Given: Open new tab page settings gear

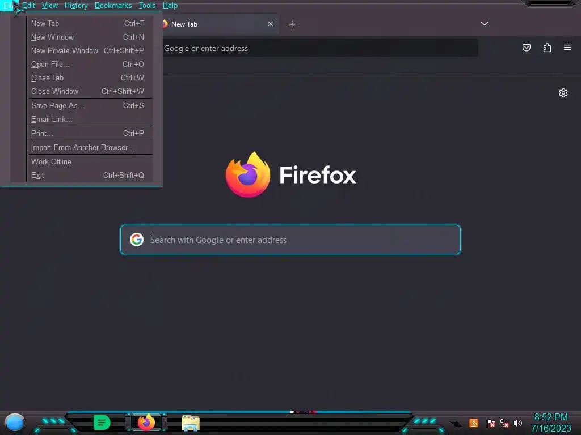Looking at the screenshot, I should (563, 93).
